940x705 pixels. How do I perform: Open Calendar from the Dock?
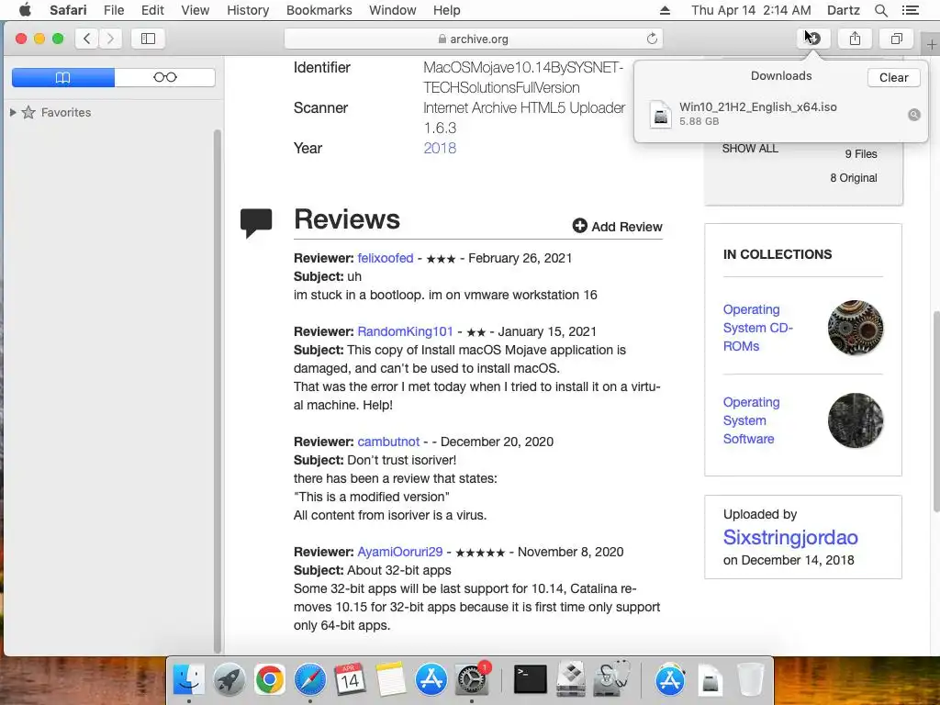tap(350, 679)
